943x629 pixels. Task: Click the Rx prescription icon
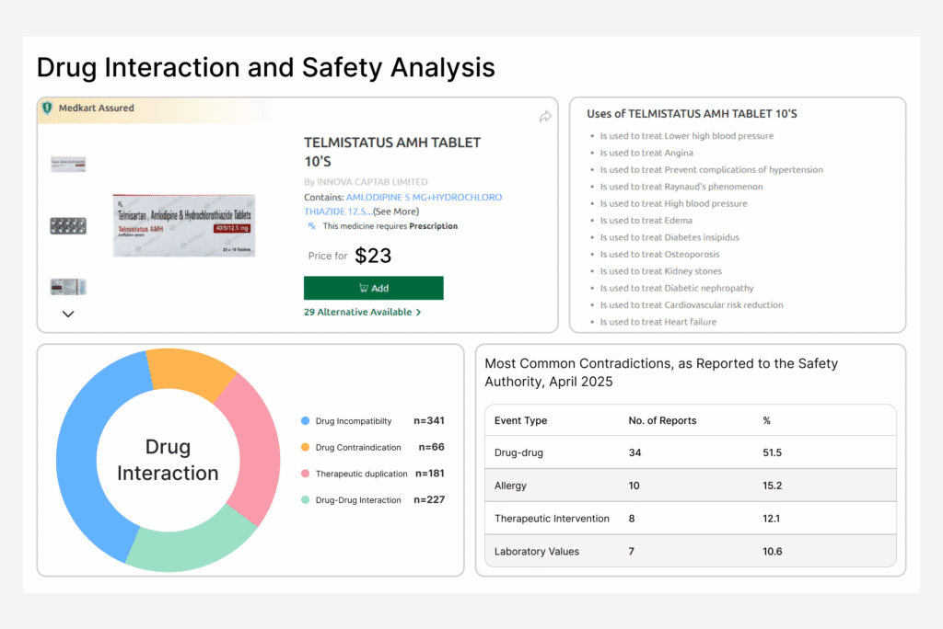click(312, 226)
